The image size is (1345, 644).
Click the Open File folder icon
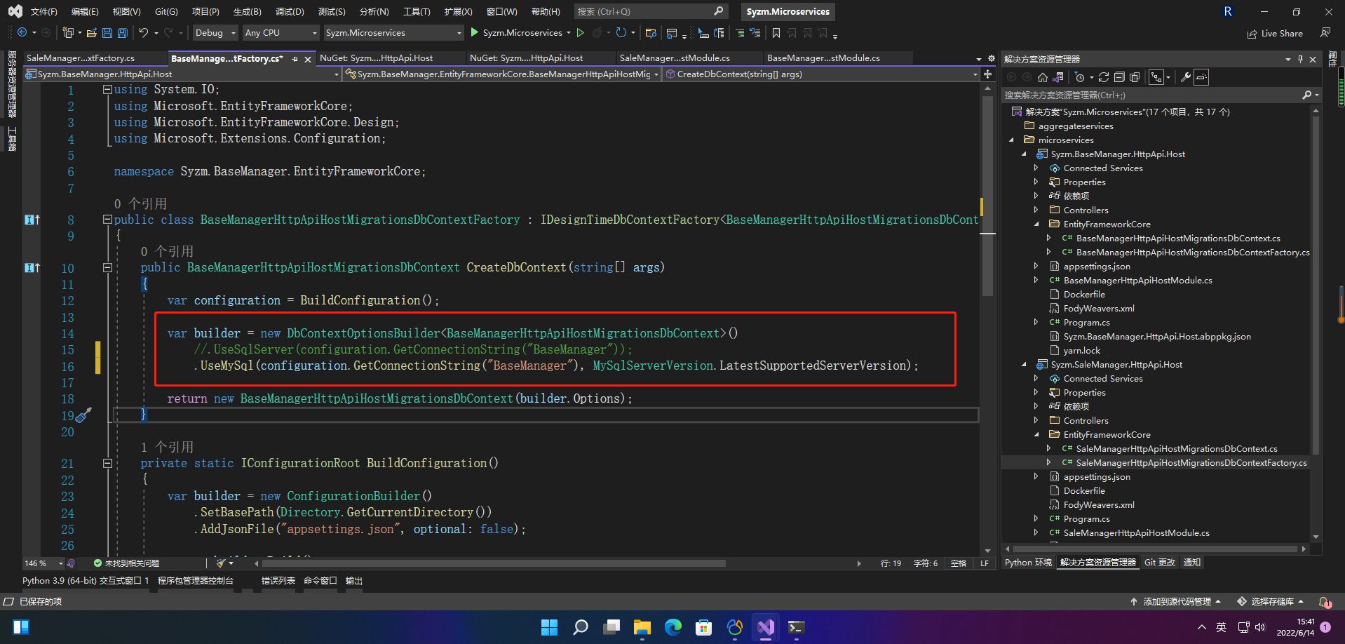[x=92, y=32]
